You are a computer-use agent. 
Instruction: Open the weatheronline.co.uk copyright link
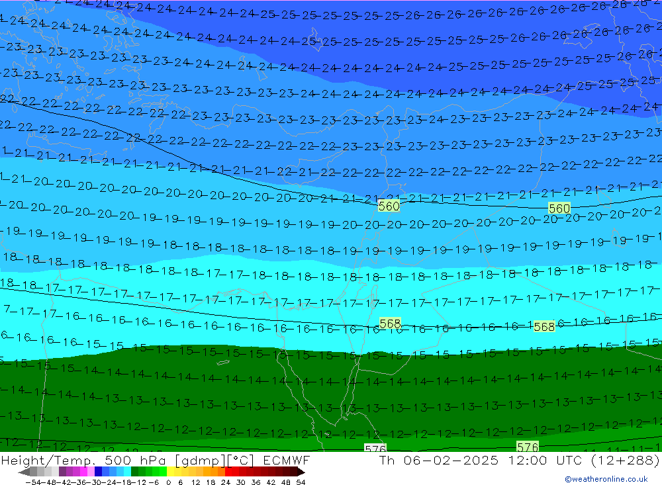click(x=606, y=478)
